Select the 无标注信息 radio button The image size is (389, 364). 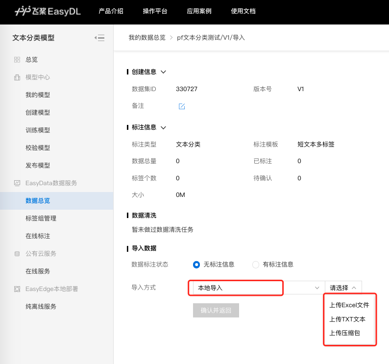tap(196, 265)
